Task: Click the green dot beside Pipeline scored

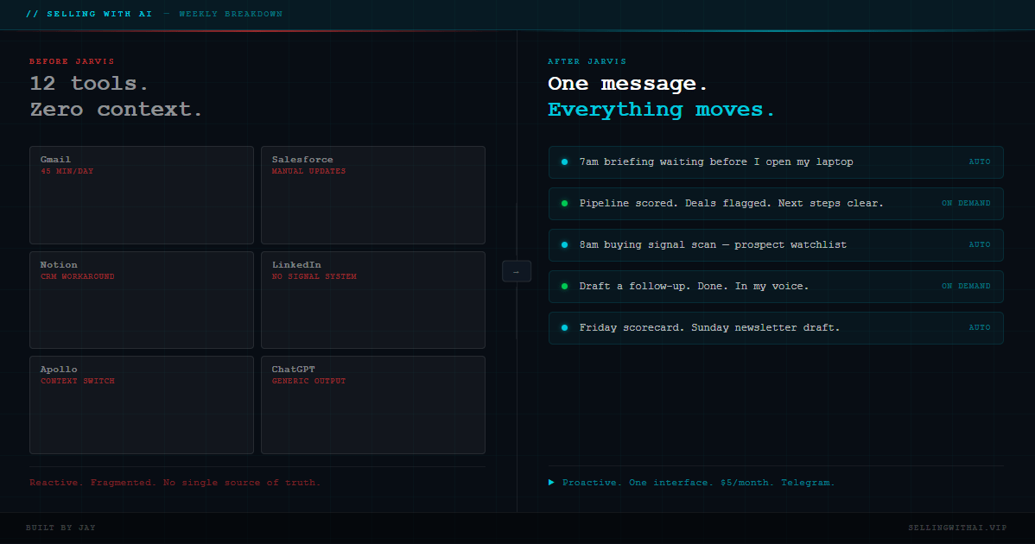Action: (564, 203)
